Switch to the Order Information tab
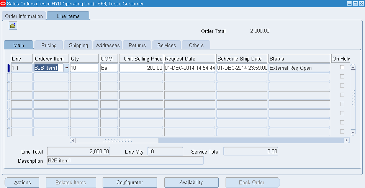Viewport: 365px width, 188px height. click(x=24, y=16)
